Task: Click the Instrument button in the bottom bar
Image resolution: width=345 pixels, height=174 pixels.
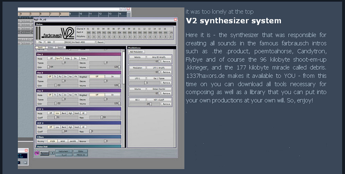Action: 64,151
